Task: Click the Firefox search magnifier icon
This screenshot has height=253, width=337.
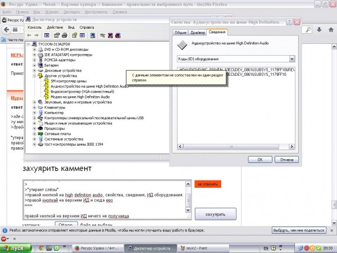Action: coord(308,29)
